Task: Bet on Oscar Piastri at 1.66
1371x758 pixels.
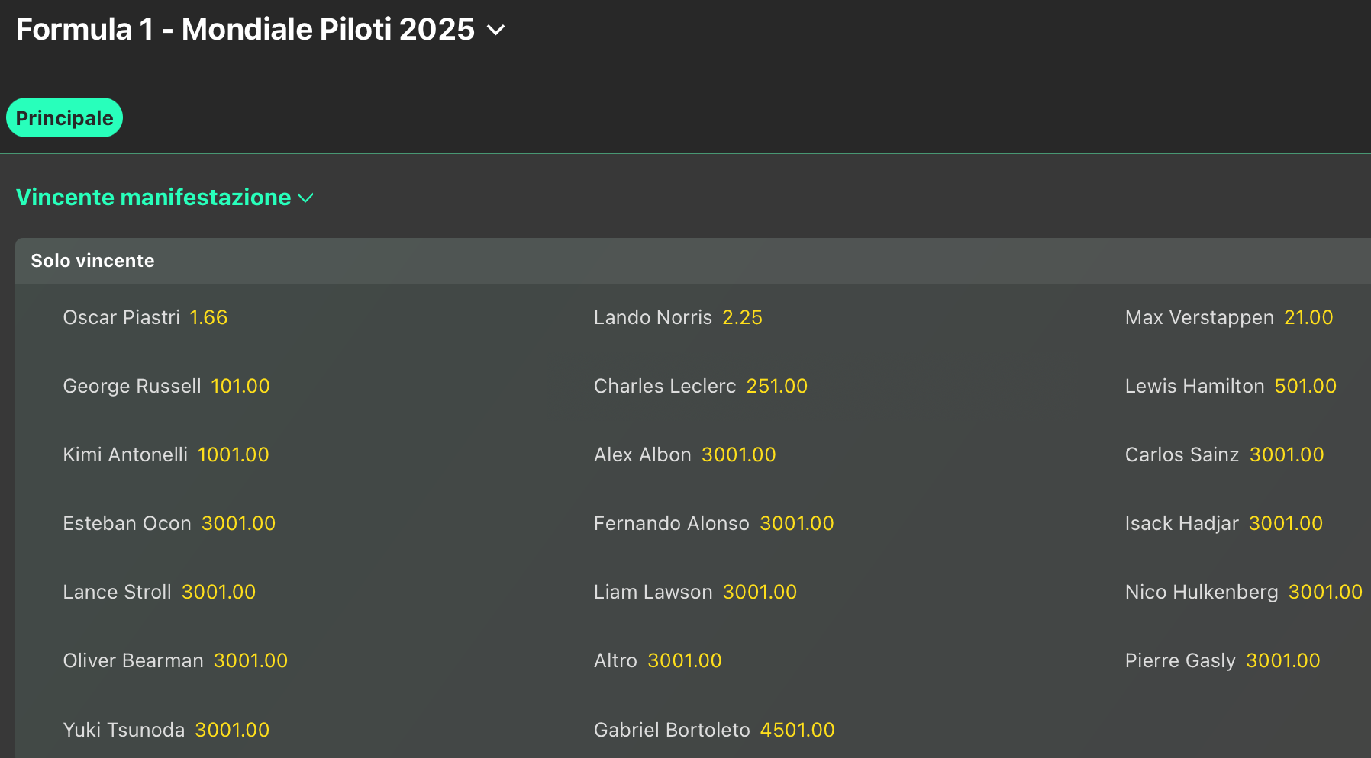Action: coord(208,318)
